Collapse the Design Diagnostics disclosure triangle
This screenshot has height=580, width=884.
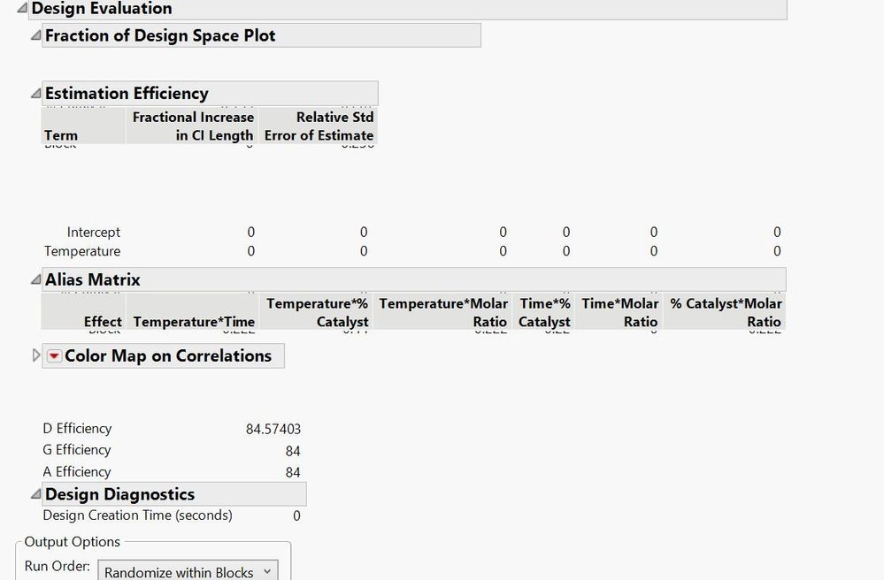(35, 495)
